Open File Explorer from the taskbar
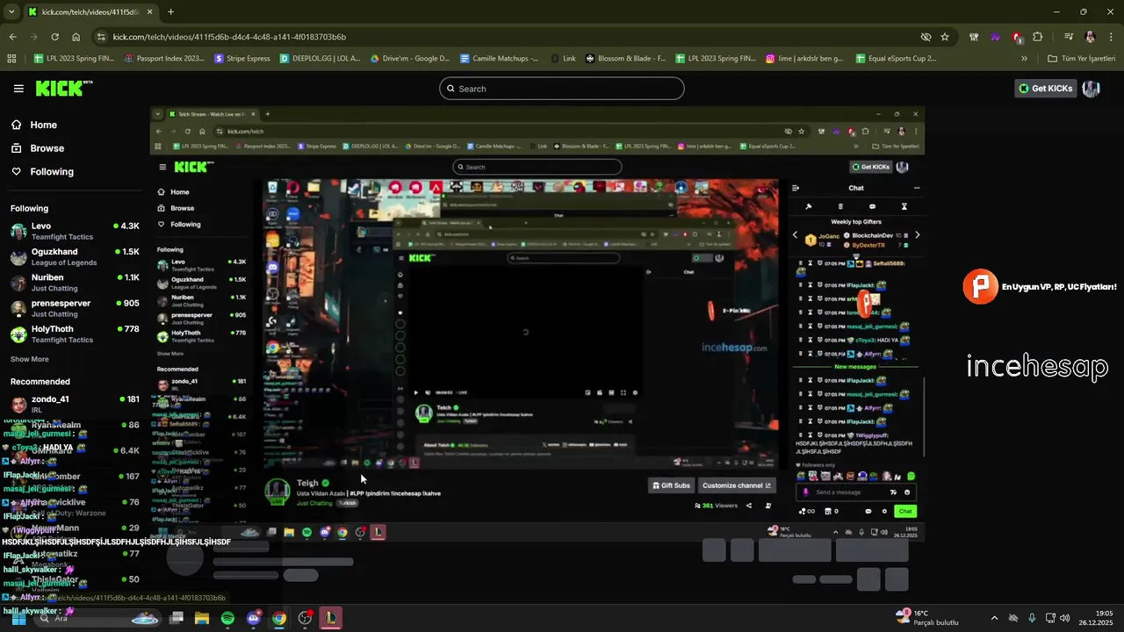The height and width of the screenshot is (632, 1124). [x=202, y=618]
